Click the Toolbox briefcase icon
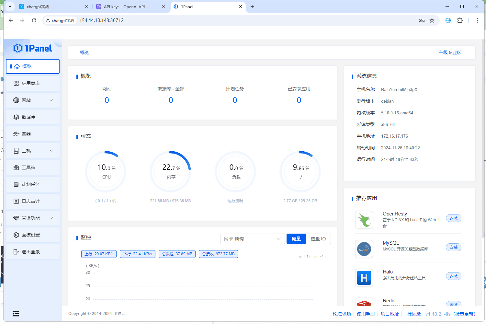 click(x=16, y=168)
